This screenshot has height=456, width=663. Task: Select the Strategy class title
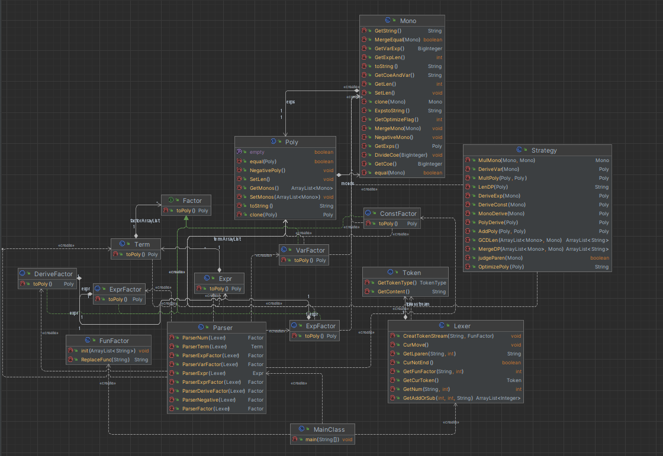tap(544, 150)
